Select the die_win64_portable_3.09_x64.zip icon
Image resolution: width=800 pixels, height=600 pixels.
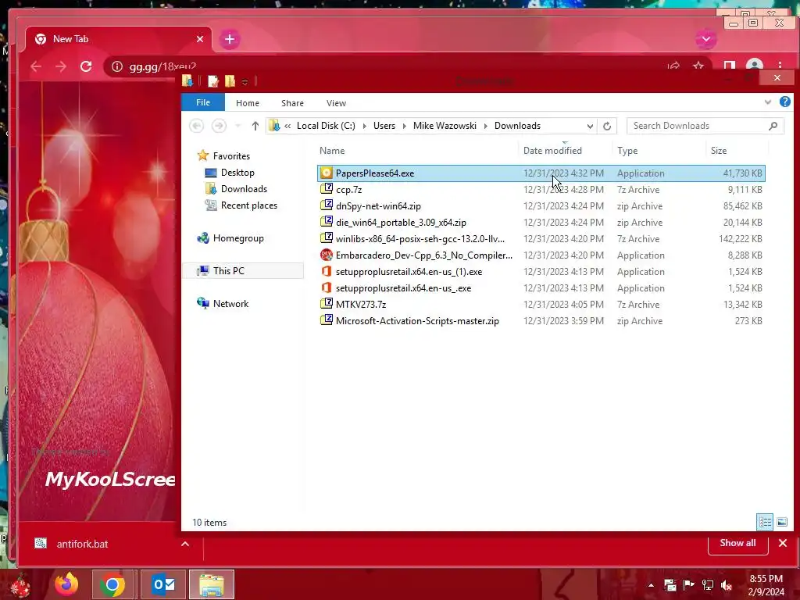click(327, 222)
